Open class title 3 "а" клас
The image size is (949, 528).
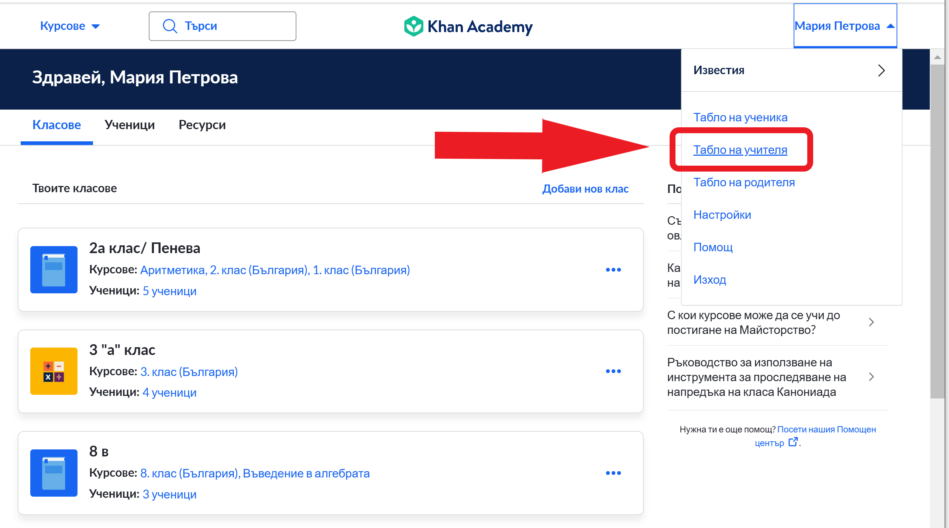coord(122,350)
